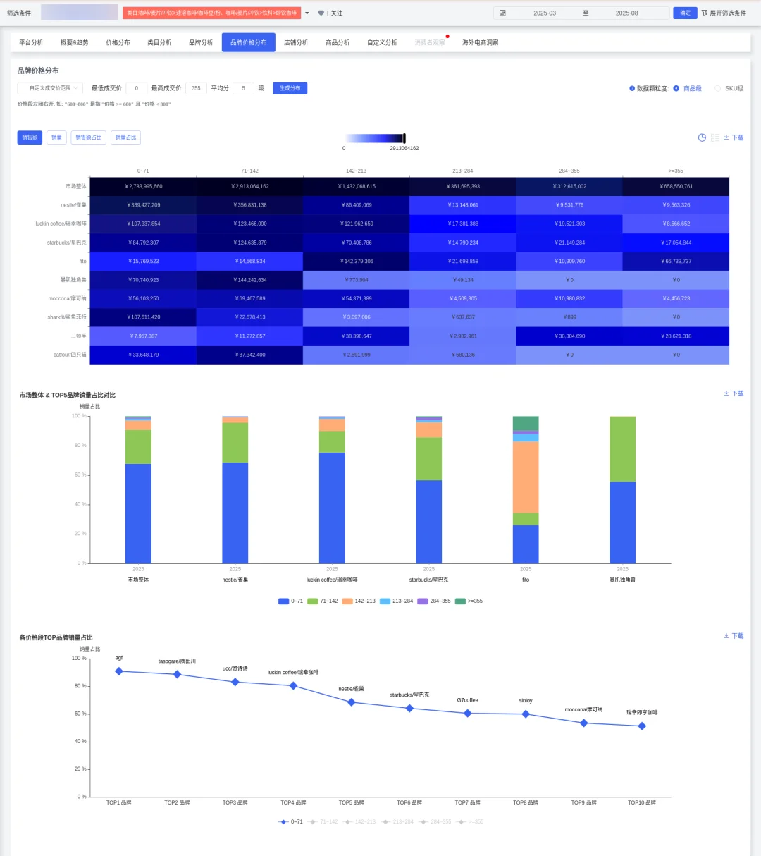This screenshot has height=856, width=761.
Task: Download the TOP5品牌销量占比 bar chart
Action: [734, 393]
